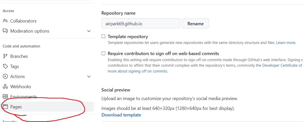Viewport: 303px width, 122px height.
Task: Enable the Template repository checkbox
Action: point(103,36)
